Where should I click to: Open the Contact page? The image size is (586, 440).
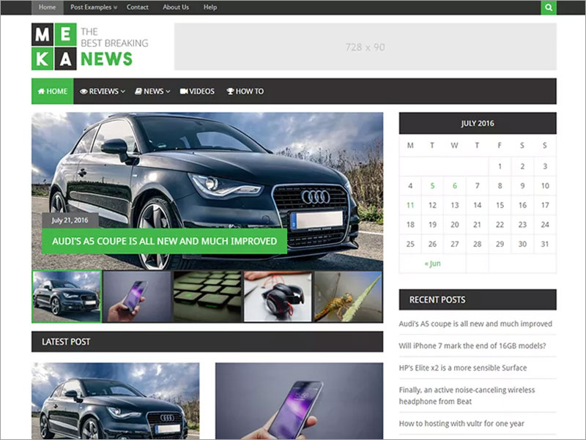pyautogui.click(x=138, y=7)
